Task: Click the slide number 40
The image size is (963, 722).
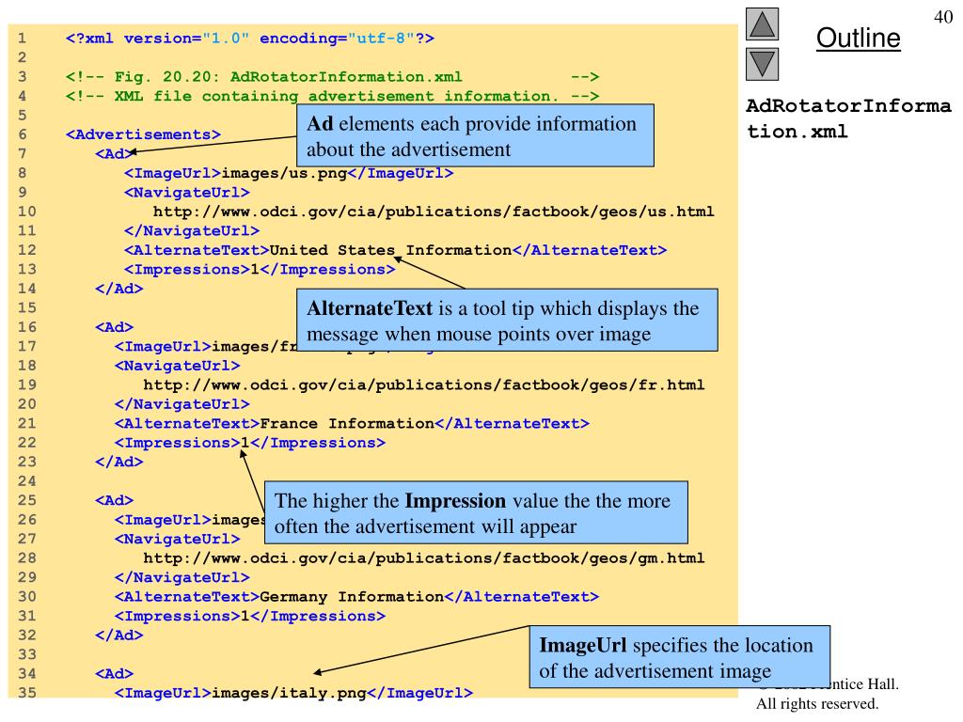Action: (943, 17)
